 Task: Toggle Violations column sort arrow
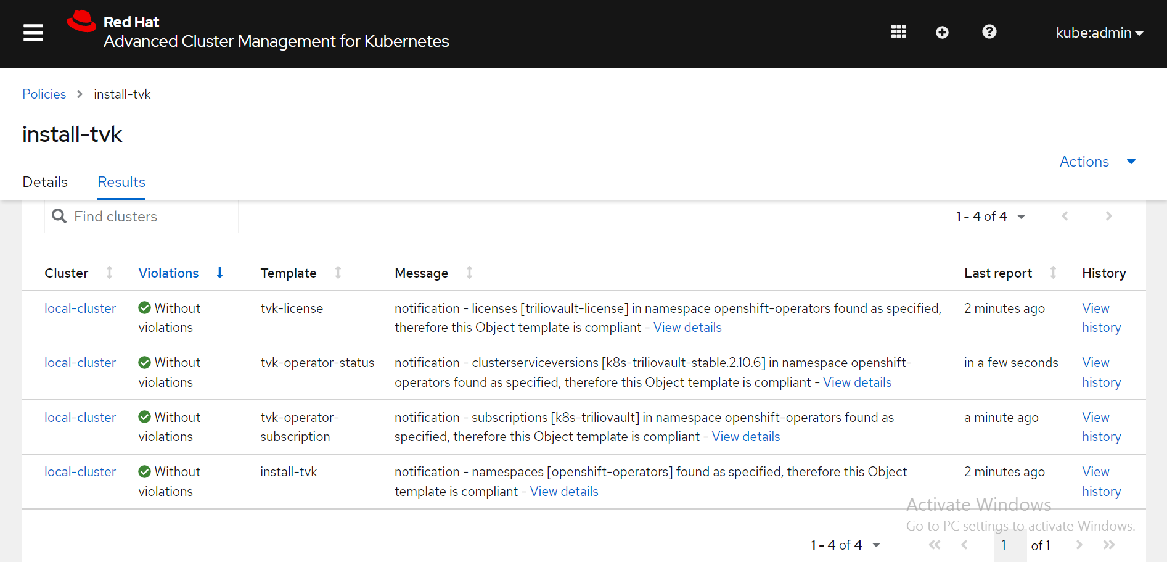[219, 273]
